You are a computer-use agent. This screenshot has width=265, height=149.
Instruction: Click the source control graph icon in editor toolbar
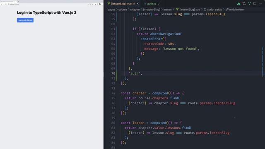point(249,4)
